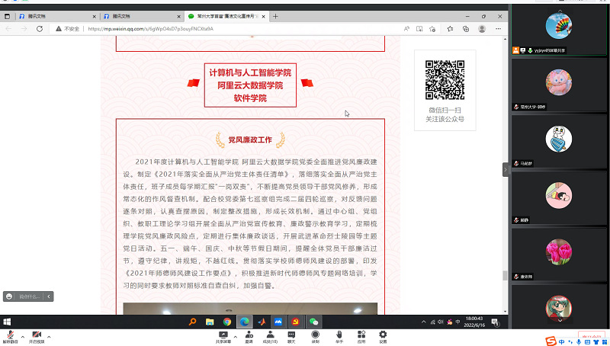
Task: Click the share screen button
Action: [223, 337]
